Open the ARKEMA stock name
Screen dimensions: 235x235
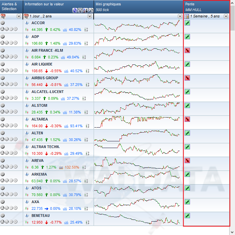point(39,174)
